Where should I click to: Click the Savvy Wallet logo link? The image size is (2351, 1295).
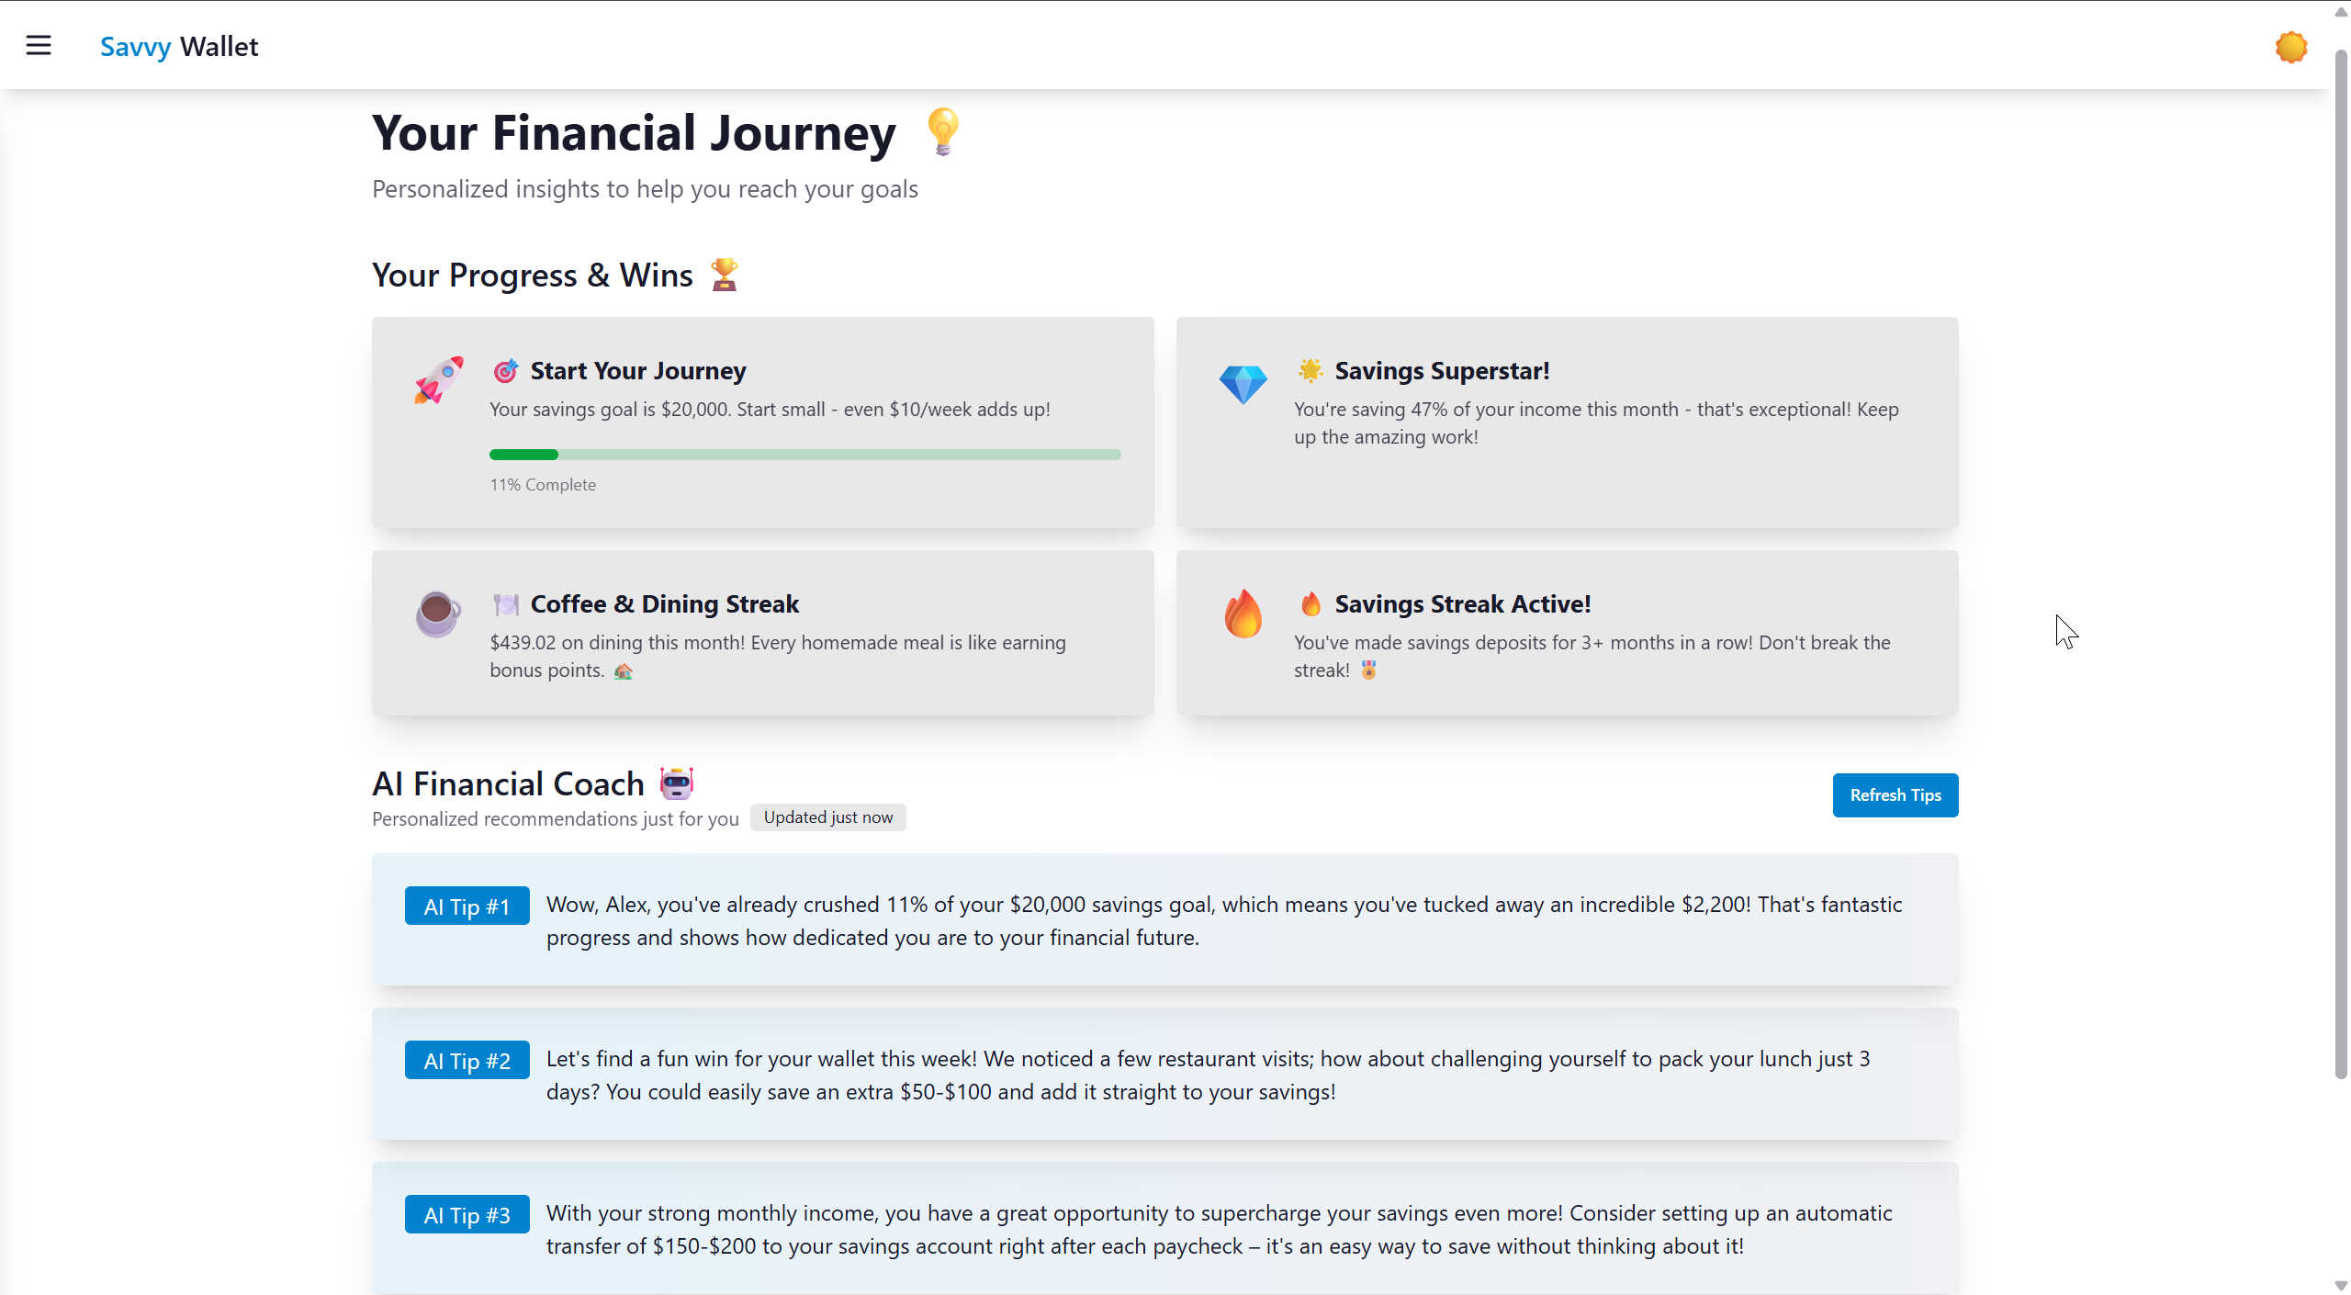(x=179, y=46)
